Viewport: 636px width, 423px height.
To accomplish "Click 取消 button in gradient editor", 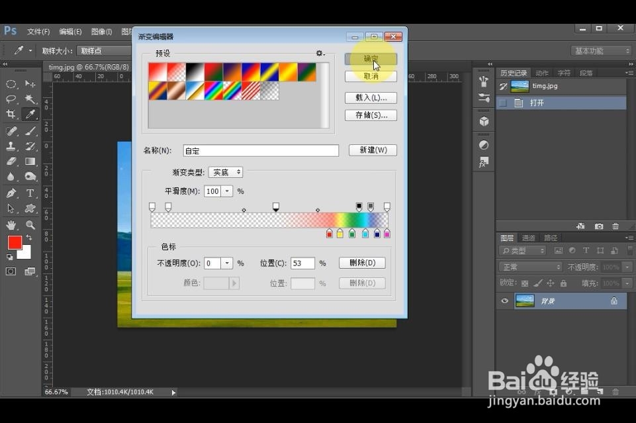I will coord(371,76).
